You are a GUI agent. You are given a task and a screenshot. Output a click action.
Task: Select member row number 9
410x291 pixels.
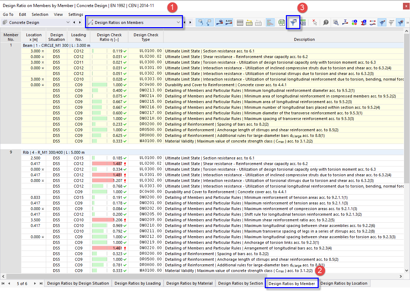click(x=11, y=152)
